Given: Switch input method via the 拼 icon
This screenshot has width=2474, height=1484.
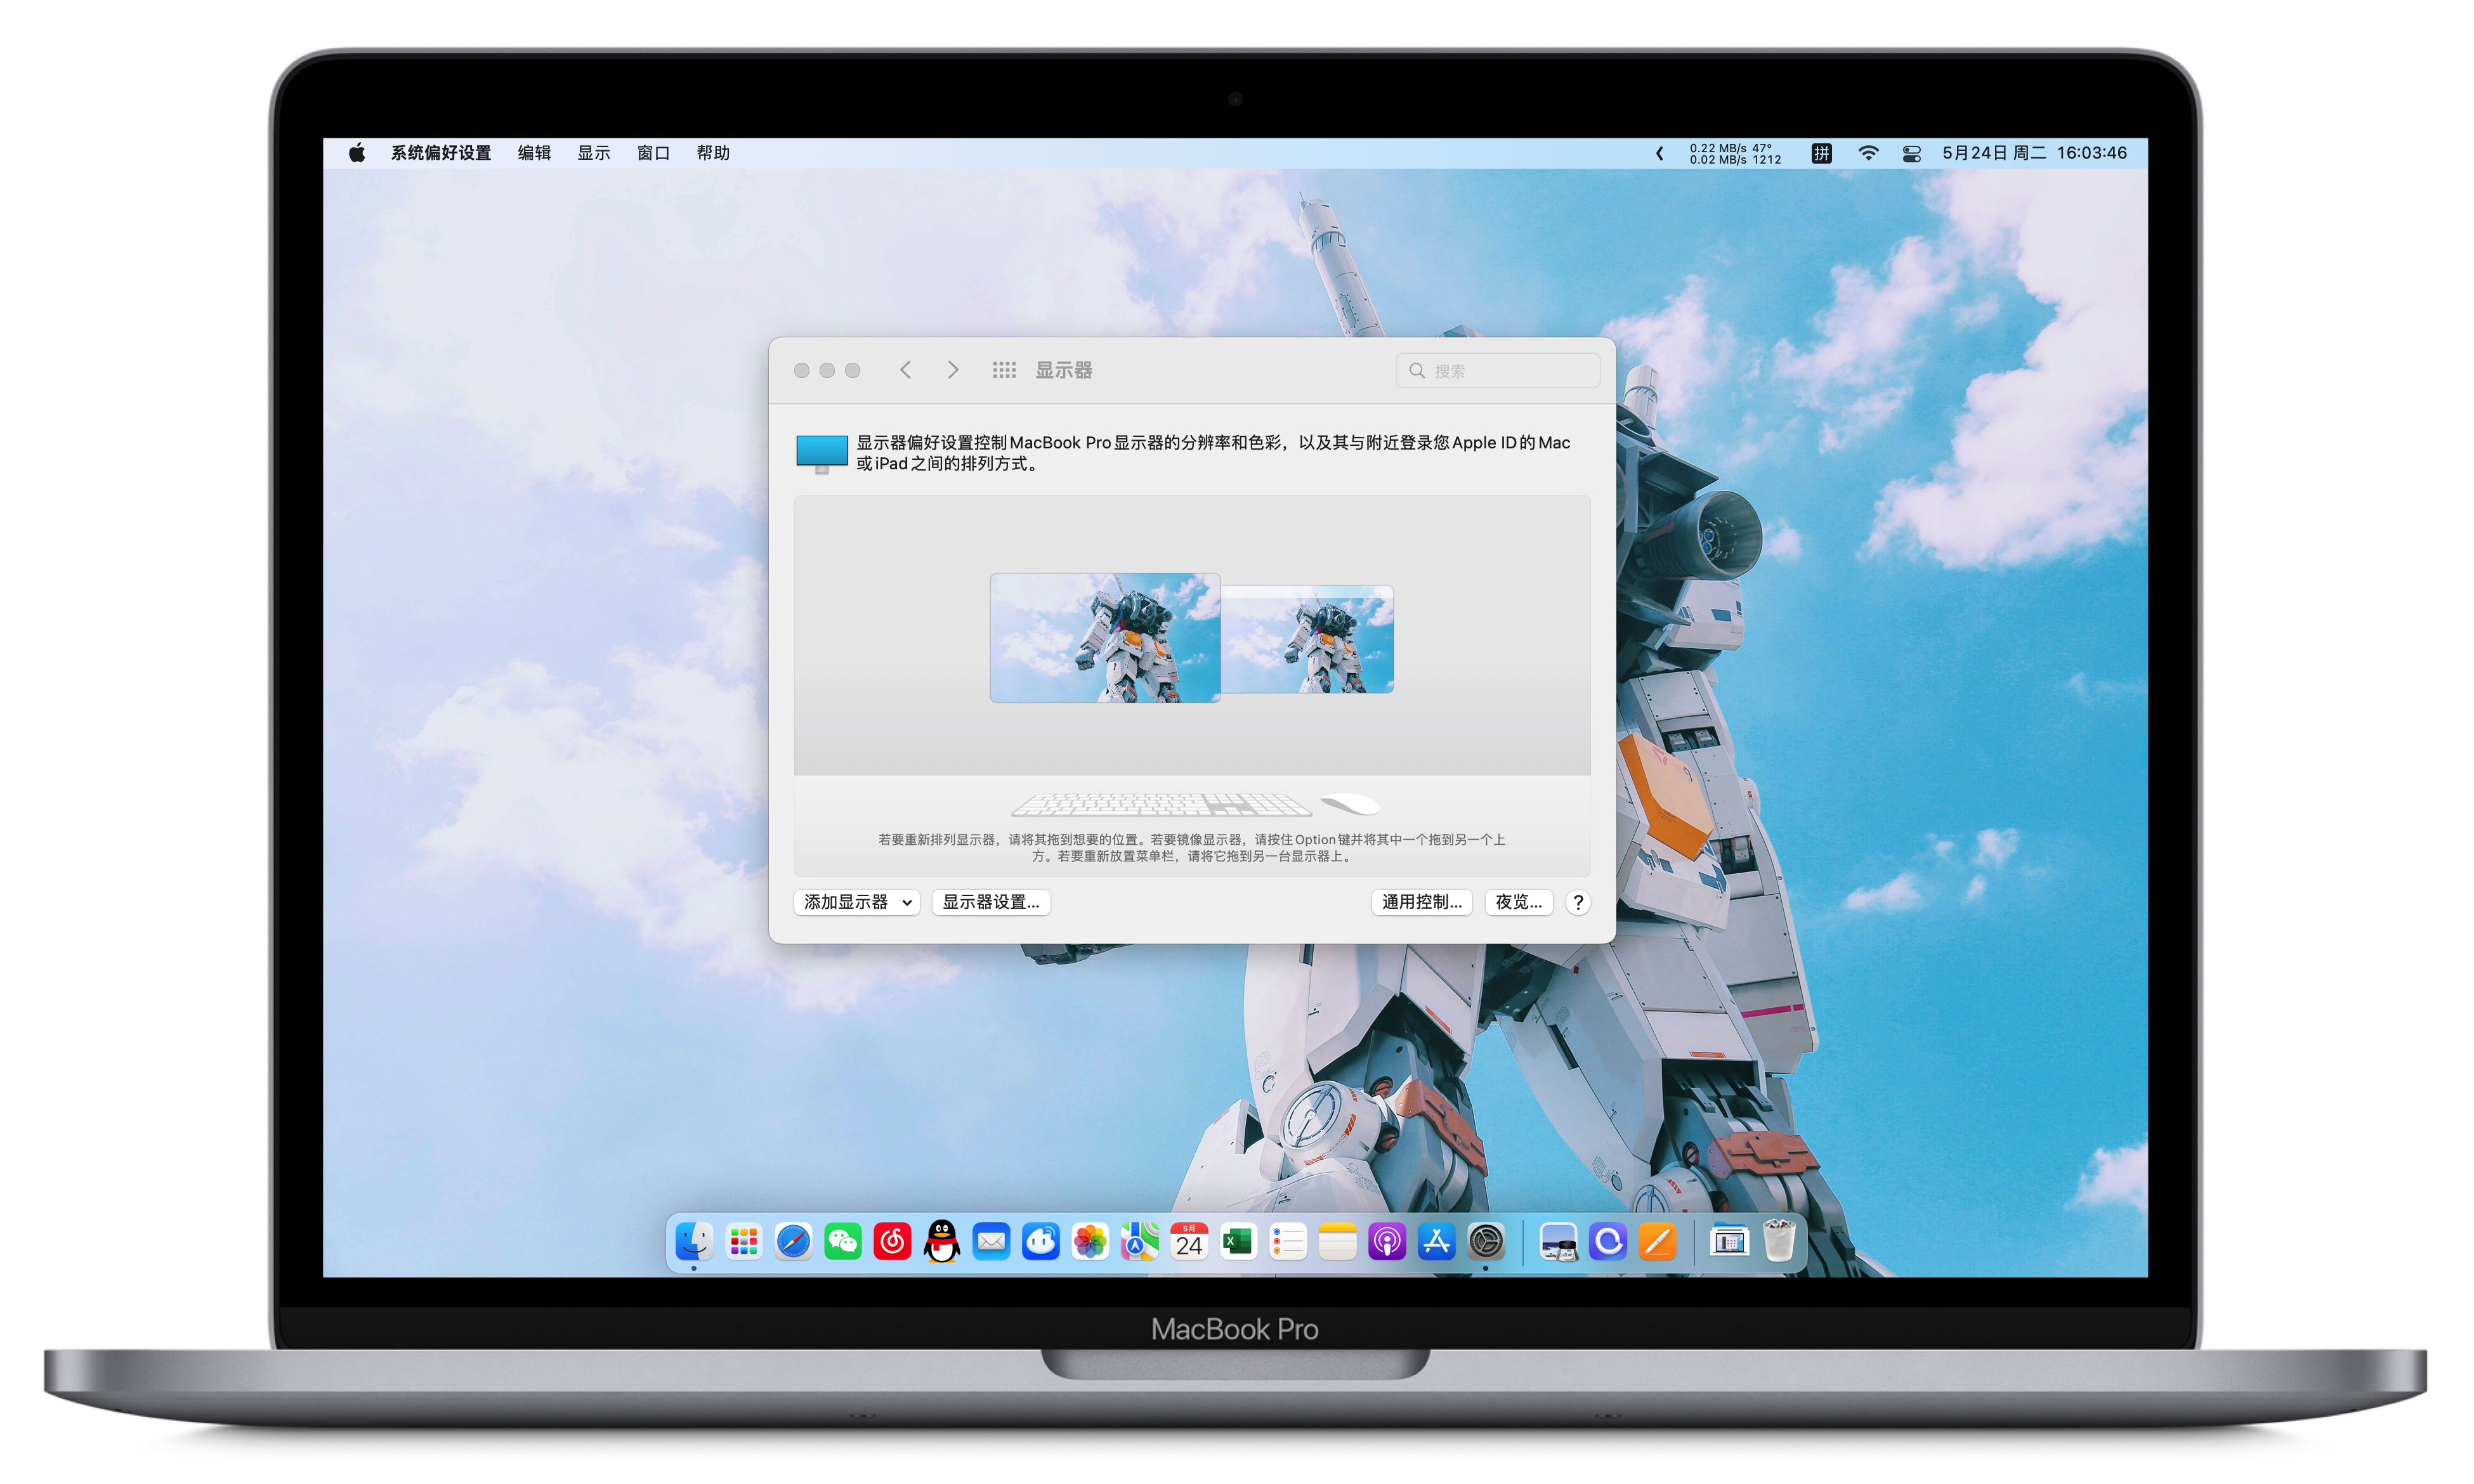Looking at the screenshot, I should click(1821, 153).
